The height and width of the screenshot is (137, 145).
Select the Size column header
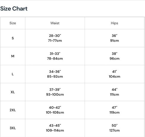point(13,23)
